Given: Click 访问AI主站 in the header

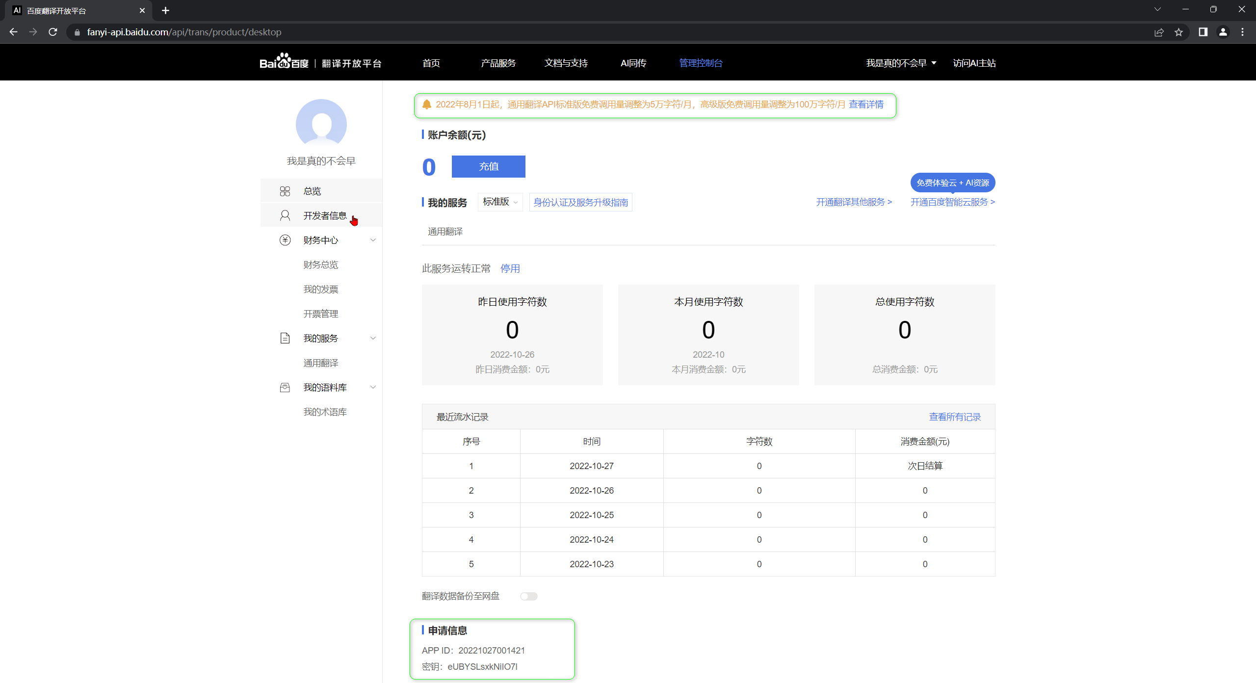Looking at the screenshot, I should click(x=974, y=63).
